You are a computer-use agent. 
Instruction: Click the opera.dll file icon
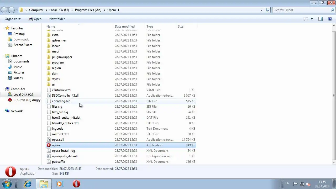pyautogui.click(x=49, y=140)
